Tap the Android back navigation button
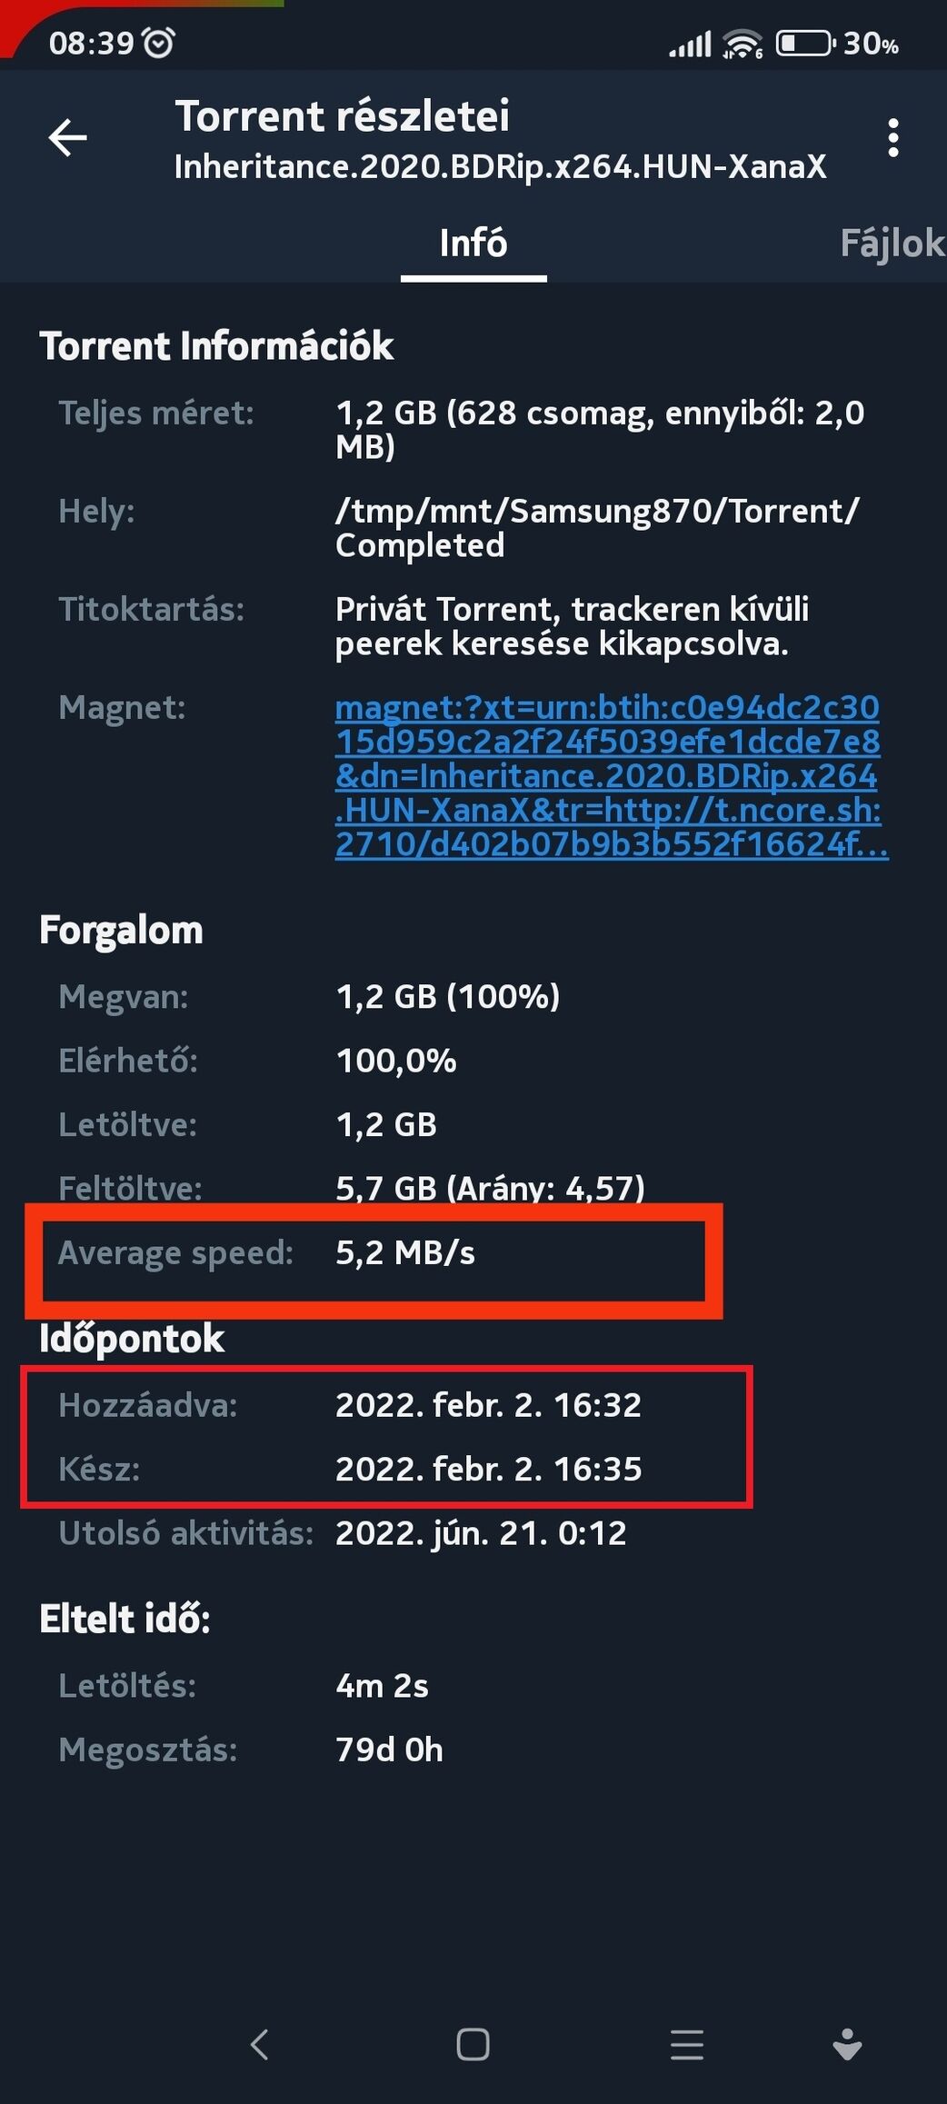The width and height of the screenshot is (947, 2104). coord(260,2045)
